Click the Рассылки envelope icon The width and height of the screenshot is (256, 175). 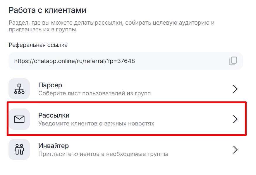[x=19, y=119]
